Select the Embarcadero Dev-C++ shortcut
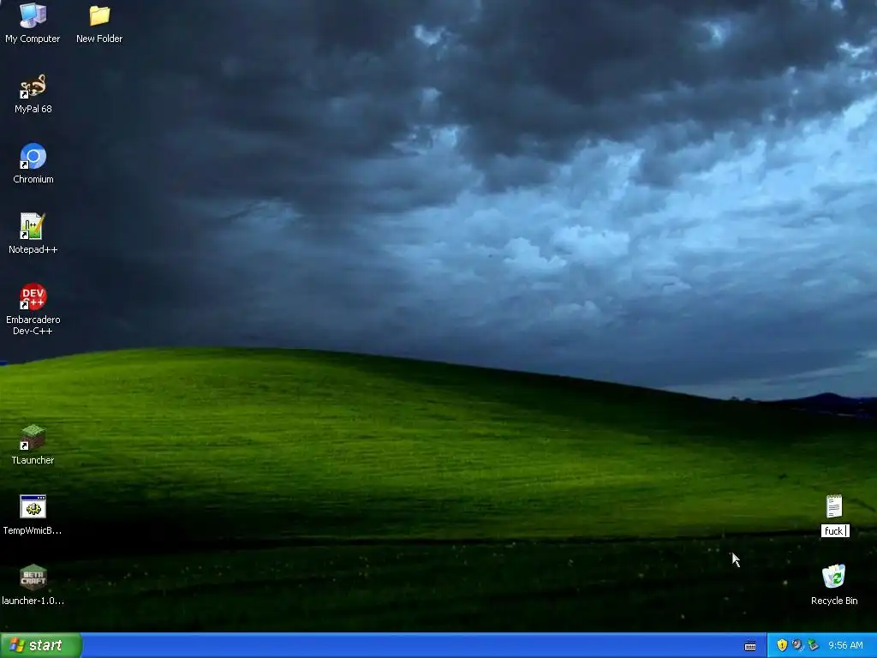The width and height of the screenshot is (877, 658). [33, 296]
